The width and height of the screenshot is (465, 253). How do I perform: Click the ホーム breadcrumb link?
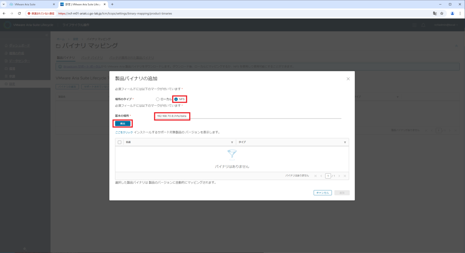point(60,39)
